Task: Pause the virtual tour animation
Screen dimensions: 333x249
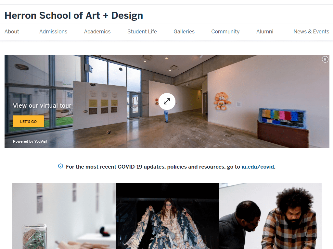Action: click(x=325, y=60)
